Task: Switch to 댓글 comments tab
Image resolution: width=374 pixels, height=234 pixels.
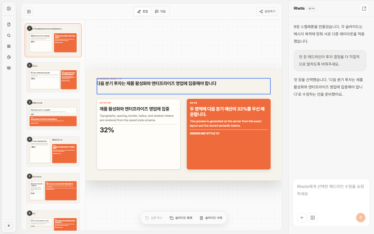Action: tap(160, 11)
